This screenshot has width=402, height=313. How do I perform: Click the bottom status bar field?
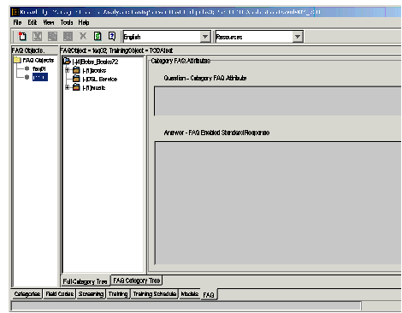[x=186, y=306]
